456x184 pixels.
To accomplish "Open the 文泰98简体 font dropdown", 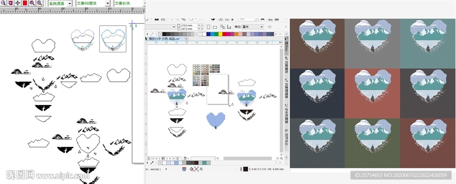I will coord(107,3).
